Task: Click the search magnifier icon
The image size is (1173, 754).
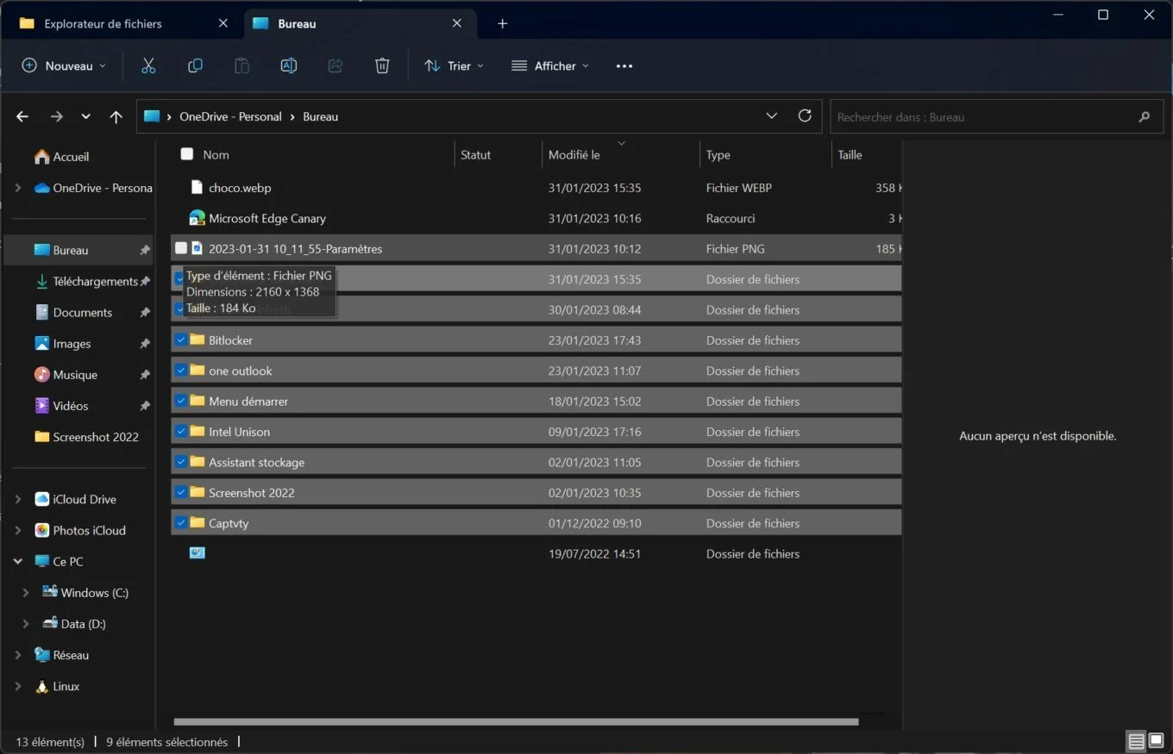Action: click(x=1145, y=116)
